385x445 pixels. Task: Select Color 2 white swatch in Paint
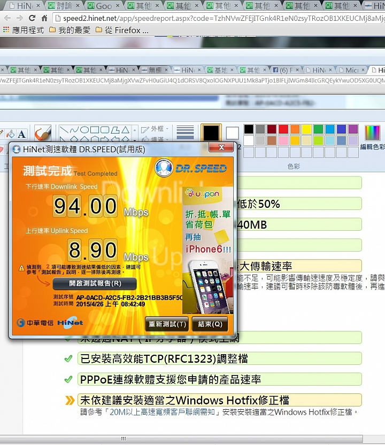[x=232, y=133]
